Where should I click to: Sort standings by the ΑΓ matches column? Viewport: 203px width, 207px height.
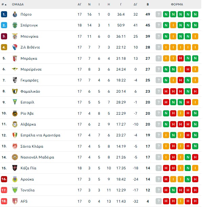tap(80, 5)
